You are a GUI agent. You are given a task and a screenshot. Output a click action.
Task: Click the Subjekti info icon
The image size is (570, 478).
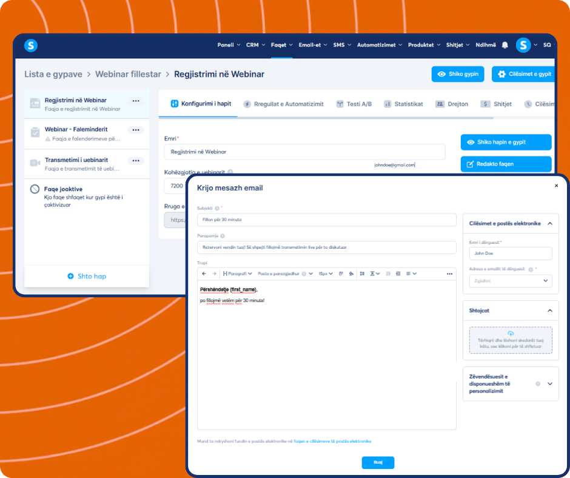click(217, 209)
